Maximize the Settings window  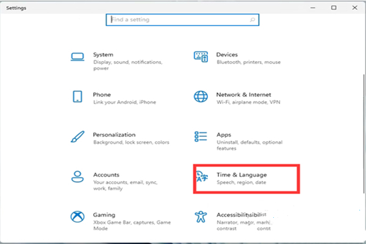point(334,8)
